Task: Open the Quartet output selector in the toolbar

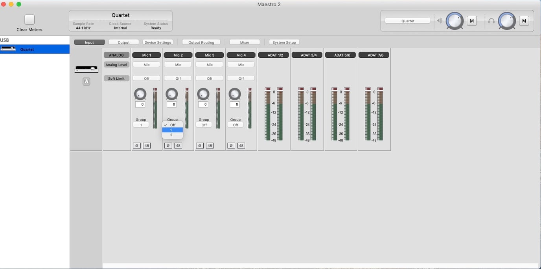Action: click(x=408, y=21)
